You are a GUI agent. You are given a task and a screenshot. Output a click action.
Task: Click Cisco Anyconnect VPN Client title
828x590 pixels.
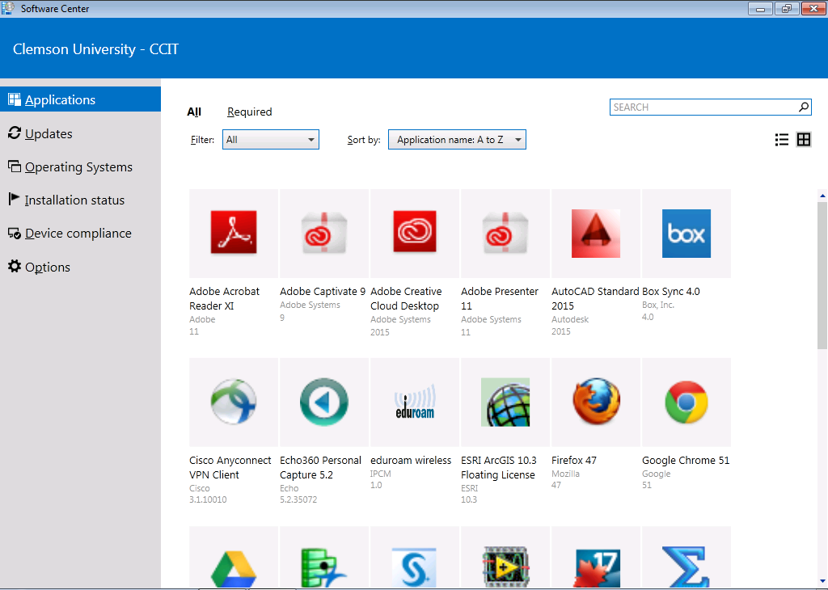click(230, 468)
